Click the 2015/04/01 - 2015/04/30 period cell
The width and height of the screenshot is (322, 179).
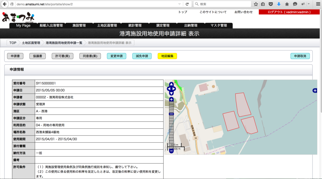(99, 139)
